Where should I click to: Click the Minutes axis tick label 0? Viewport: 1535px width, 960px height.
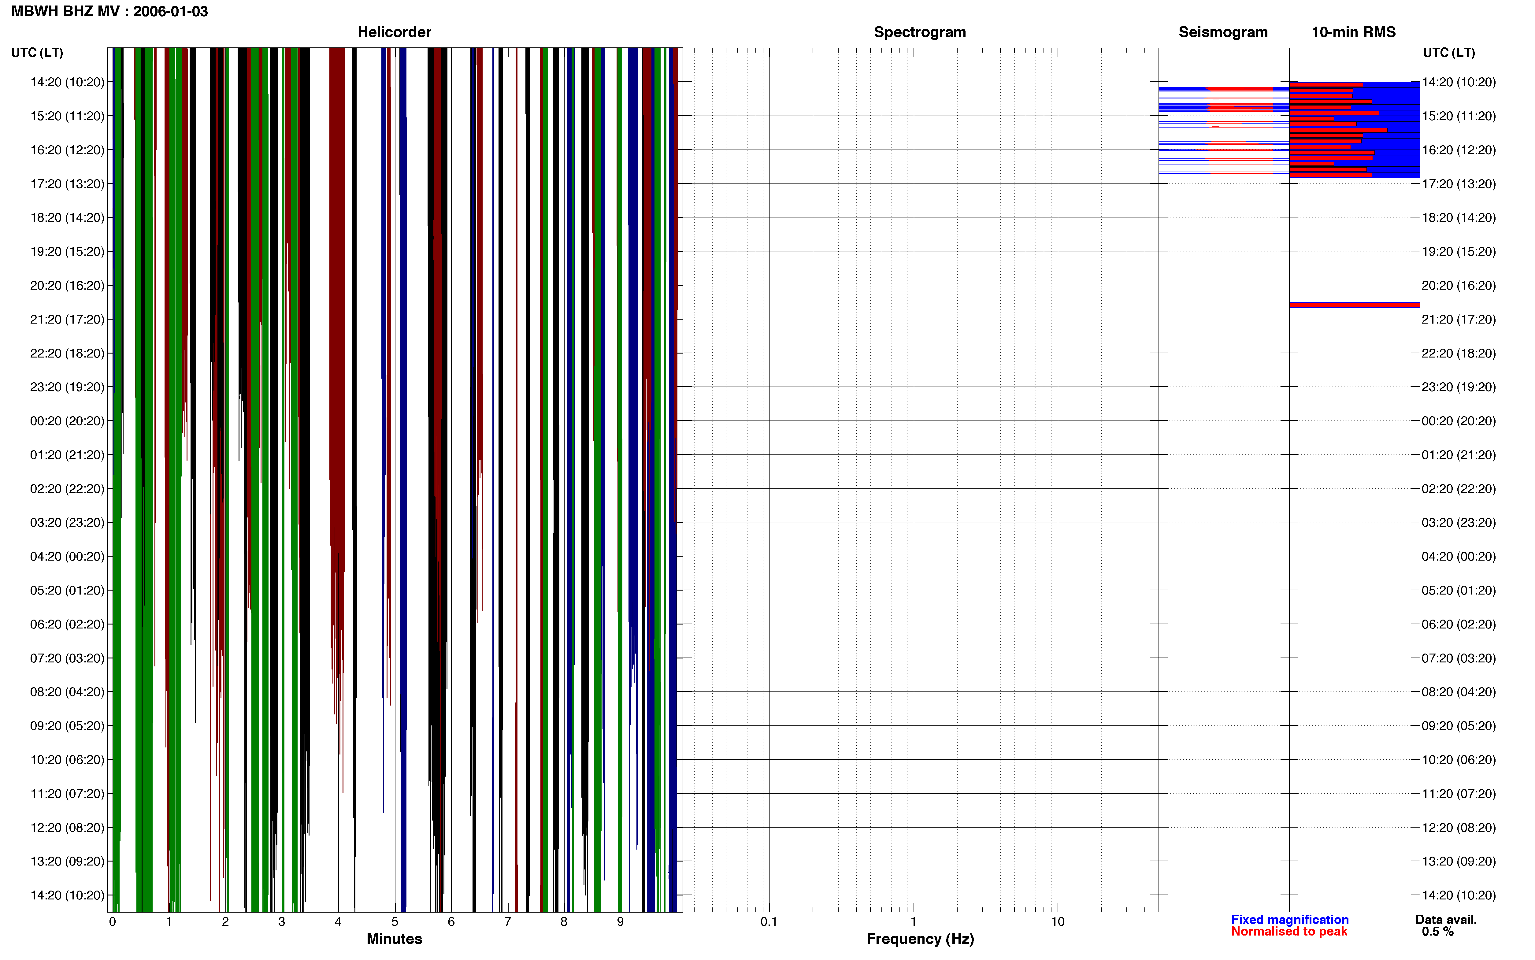point(112,922)
